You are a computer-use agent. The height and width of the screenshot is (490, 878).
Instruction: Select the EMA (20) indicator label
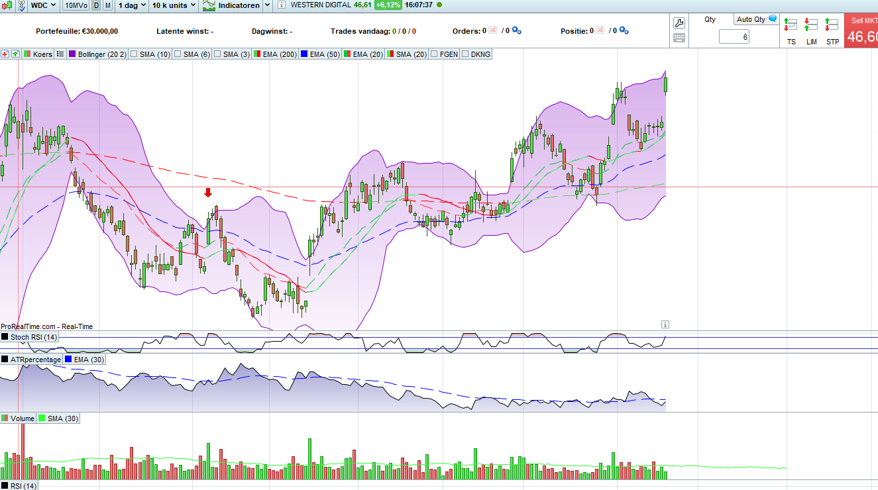[368, 54]
